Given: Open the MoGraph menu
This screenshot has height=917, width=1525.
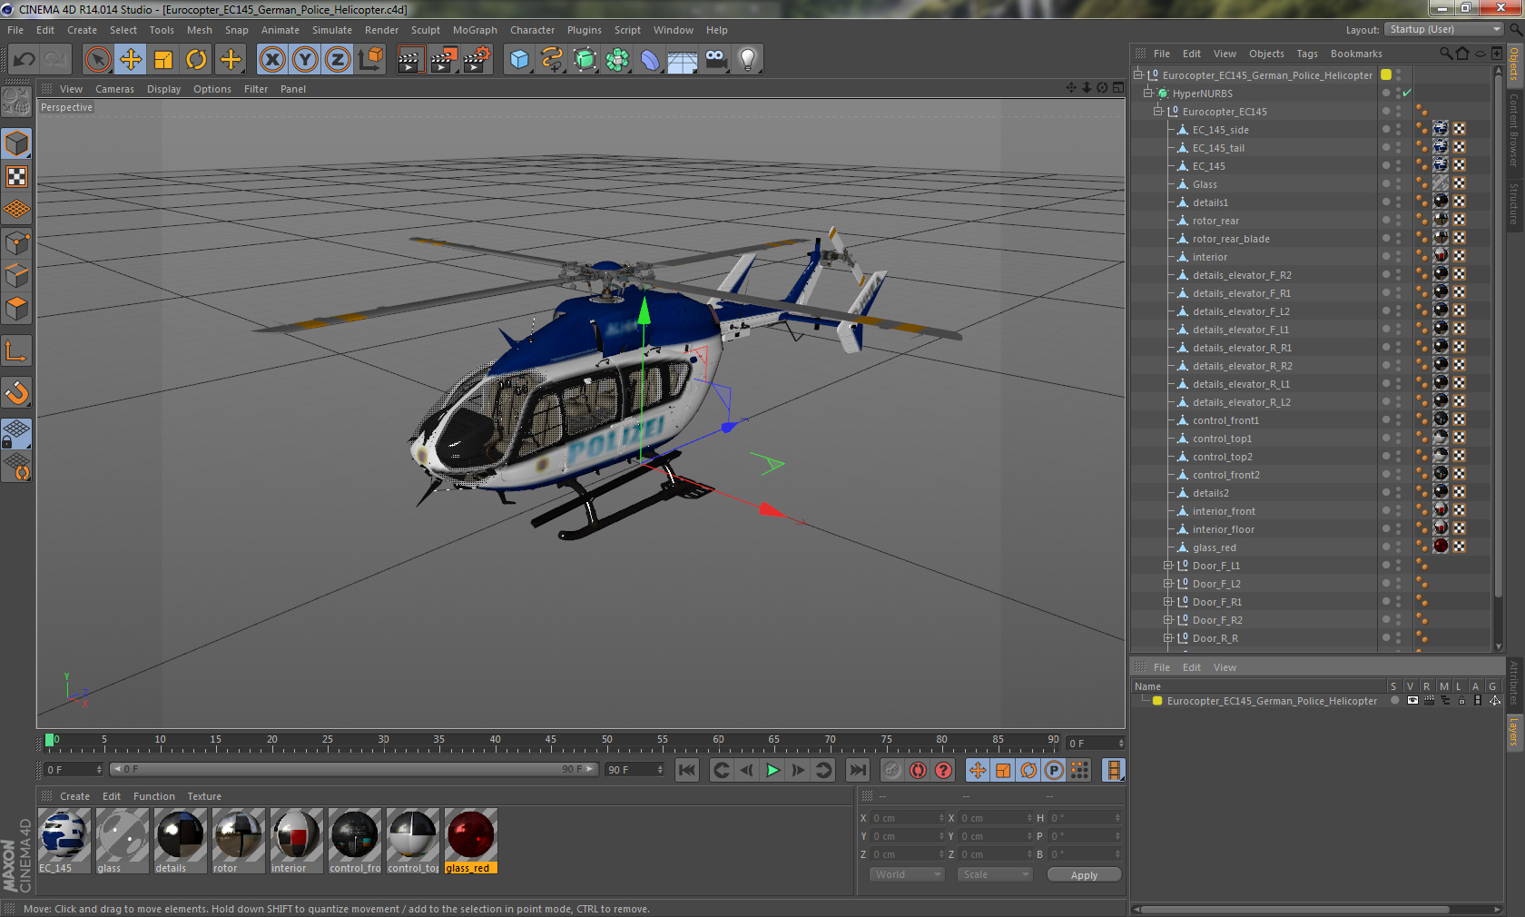Looking at the screenshot, I should 475,30.
